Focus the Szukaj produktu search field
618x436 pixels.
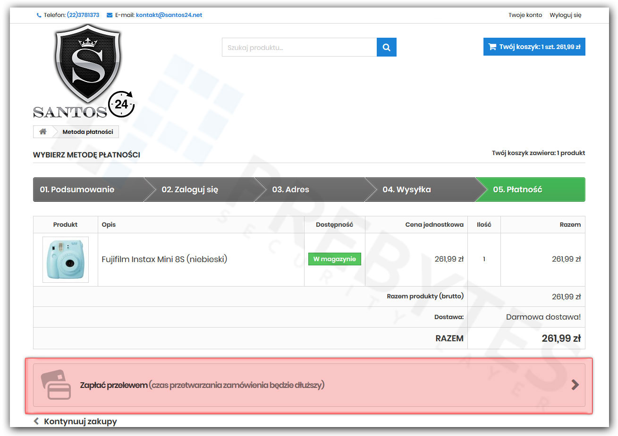(x=299, y=47)
